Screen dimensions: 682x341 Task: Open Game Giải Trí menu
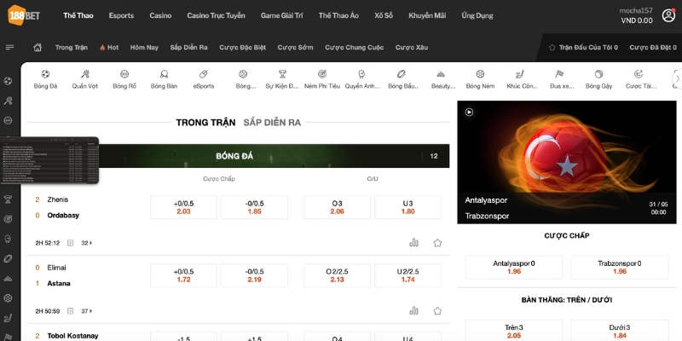pos(282,15)
